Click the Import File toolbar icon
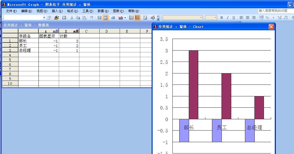The width and height of the screenshot is (294, 154). tap(57, 18)
